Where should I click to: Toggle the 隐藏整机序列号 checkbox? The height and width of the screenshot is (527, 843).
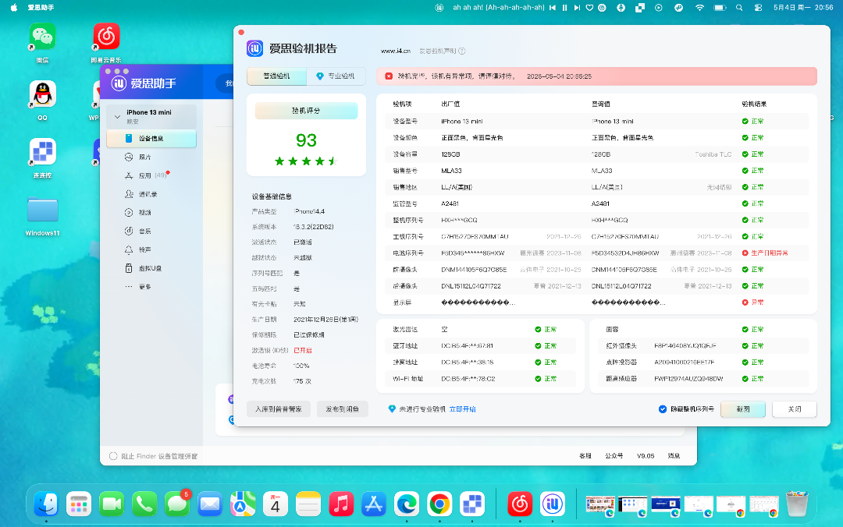[x=663, y=409]
